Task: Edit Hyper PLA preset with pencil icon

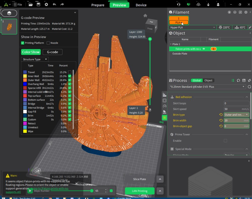Action: pos(250,27)
